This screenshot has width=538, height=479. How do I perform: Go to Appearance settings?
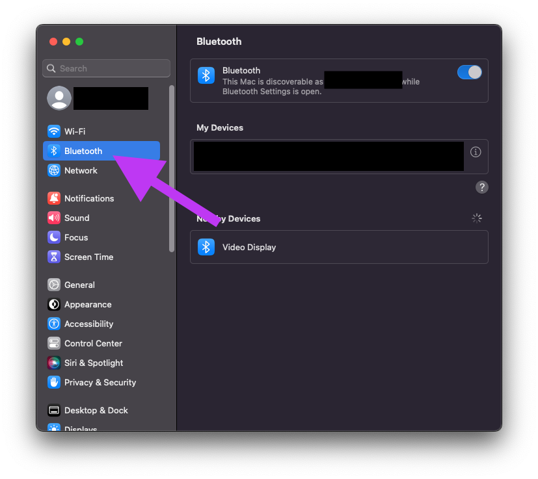coord(101,304)
